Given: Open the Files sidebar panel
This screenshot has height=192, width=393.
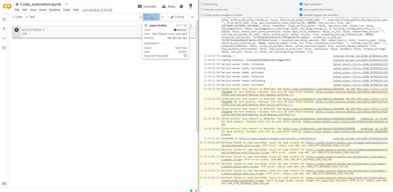Looking at the screenshot, I should (4, 48).
